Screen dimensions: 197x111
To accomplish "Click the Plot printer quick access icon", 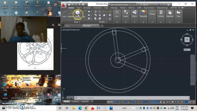I will 83,5.
